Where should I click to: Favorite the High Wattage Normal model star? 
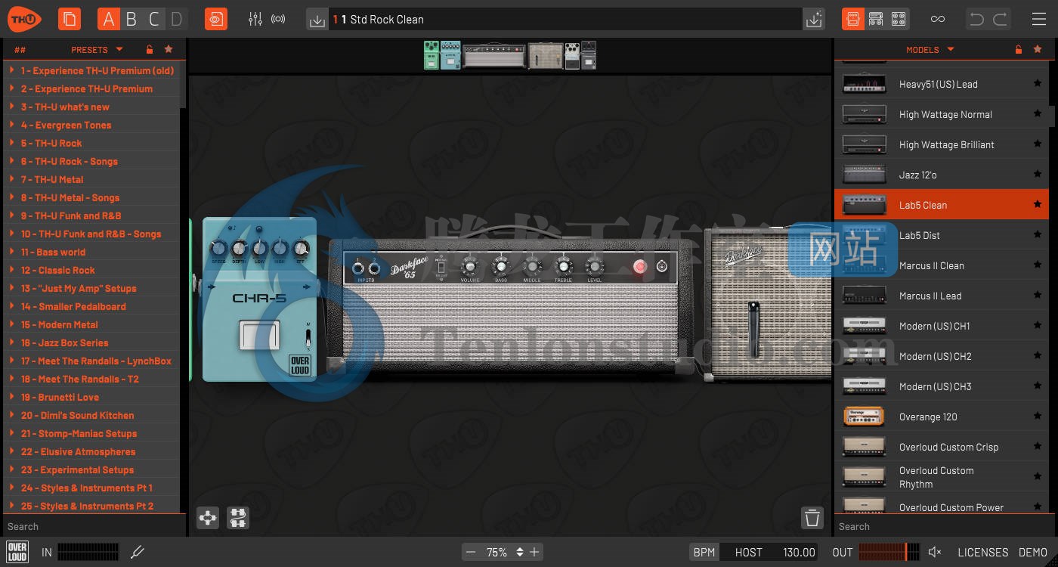coord(1038,114)
